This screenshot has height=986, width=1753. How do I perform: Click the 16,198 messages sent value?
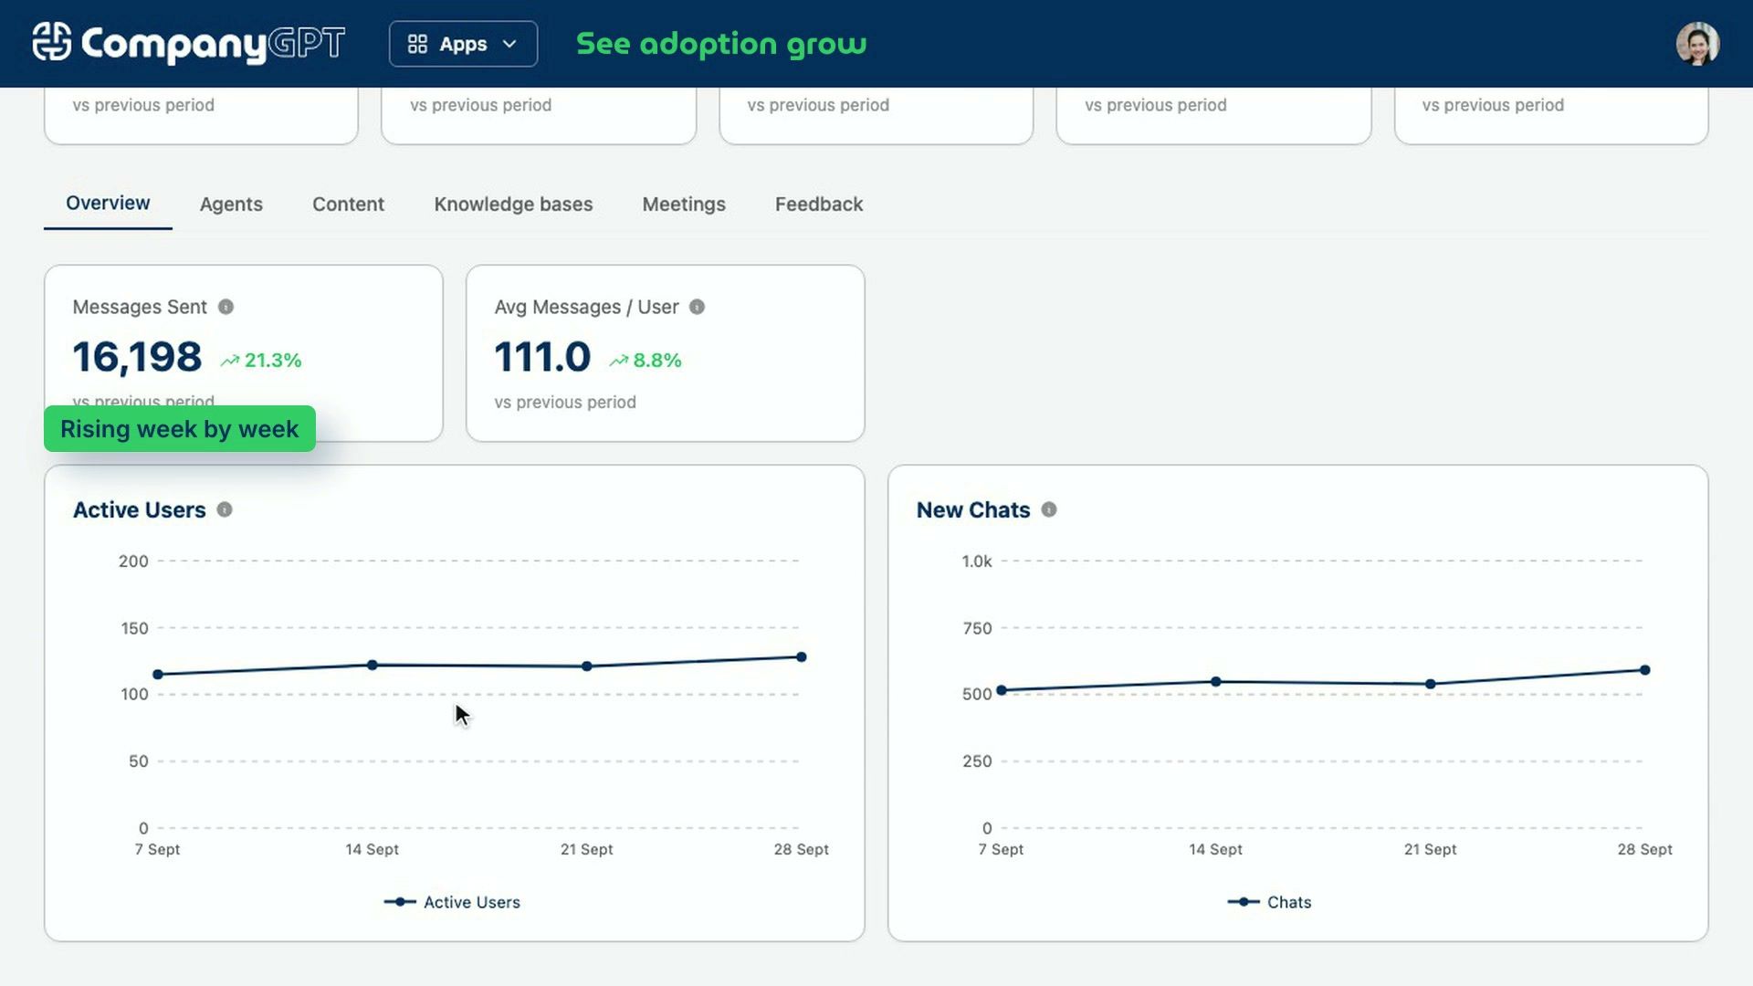click(137, 357)
